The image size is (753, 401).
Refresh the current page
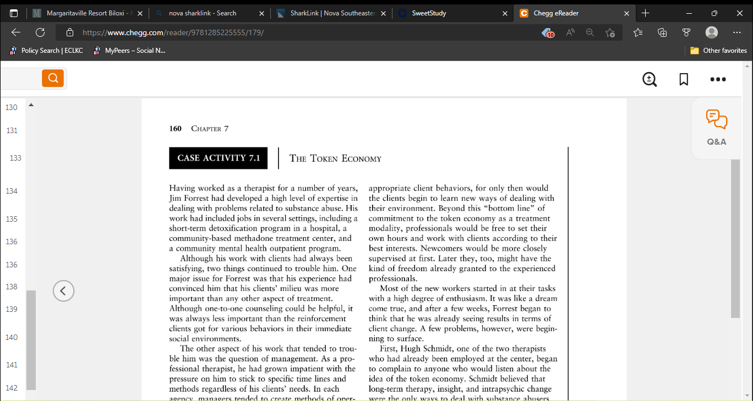tap(40, 32)
